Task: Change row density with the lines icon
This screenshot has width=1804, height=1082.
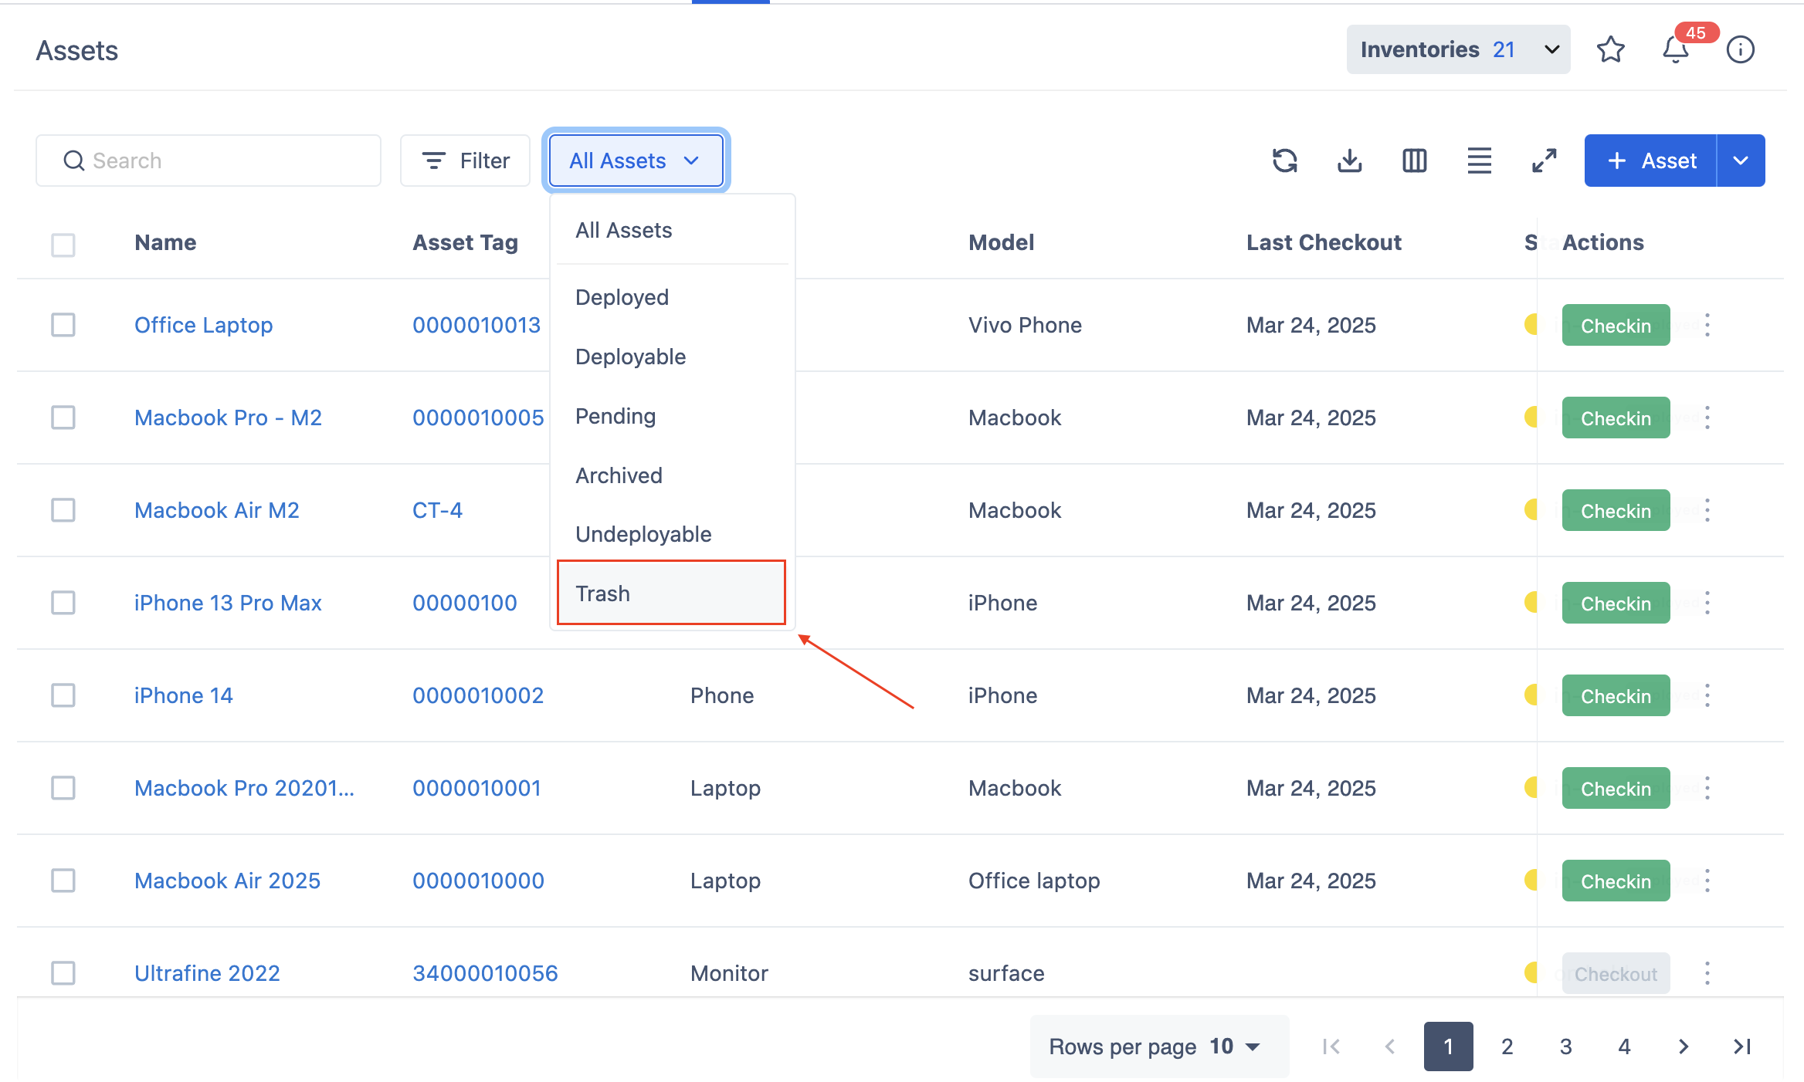Action: point(1479,161)
